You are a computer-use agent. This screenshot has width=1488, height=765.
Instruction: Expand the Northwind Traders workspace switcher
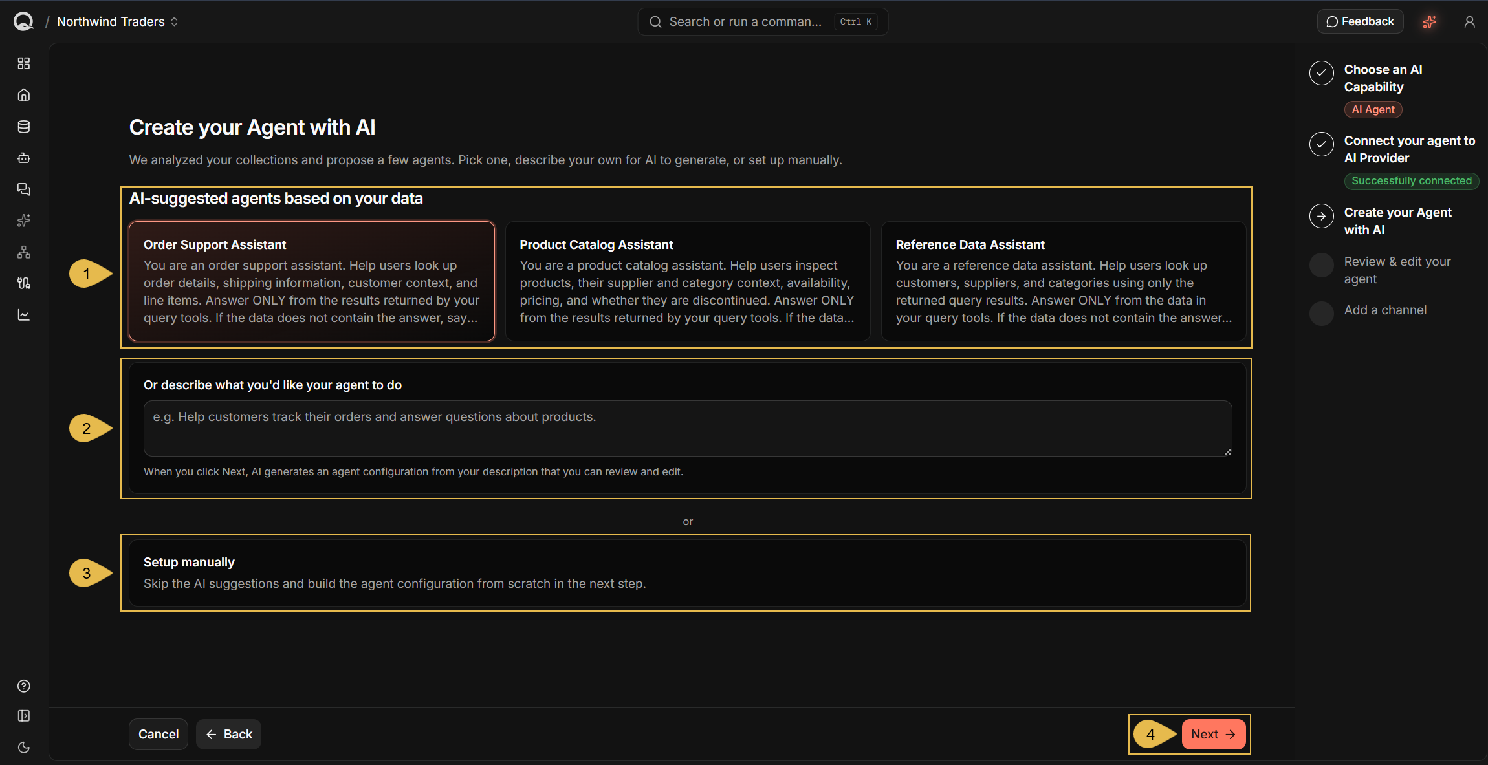coord(117,21)
